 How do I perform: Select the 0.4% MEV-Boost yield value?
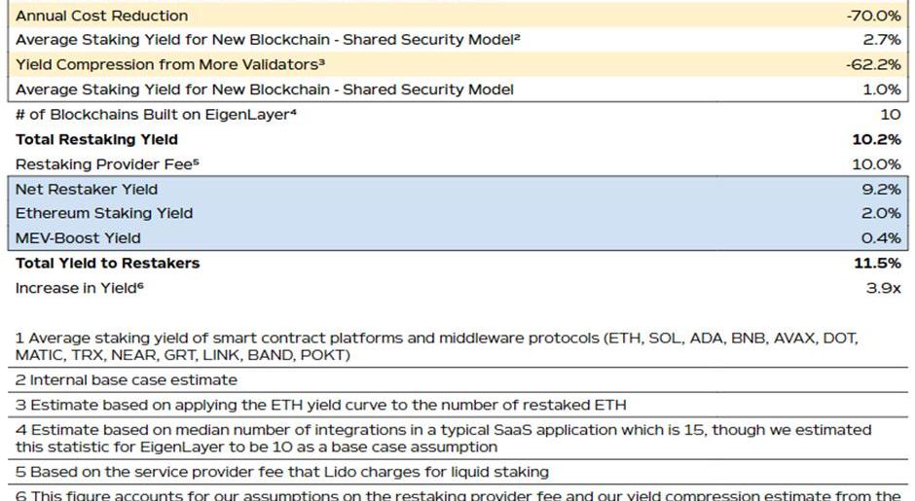882,237
